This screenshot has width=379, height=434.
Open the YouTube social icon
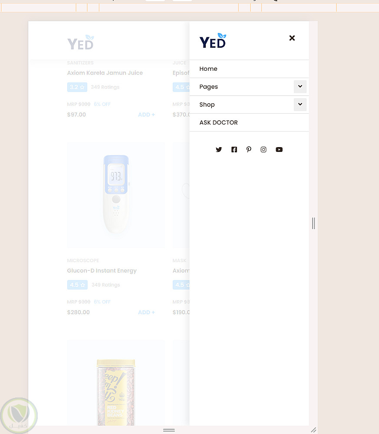point(279,149)
